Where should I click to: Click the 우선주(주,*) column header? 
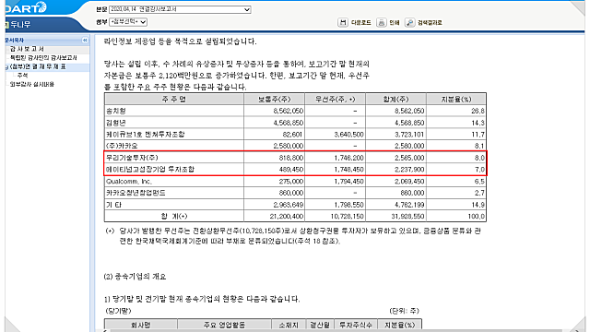coord(335,99)
